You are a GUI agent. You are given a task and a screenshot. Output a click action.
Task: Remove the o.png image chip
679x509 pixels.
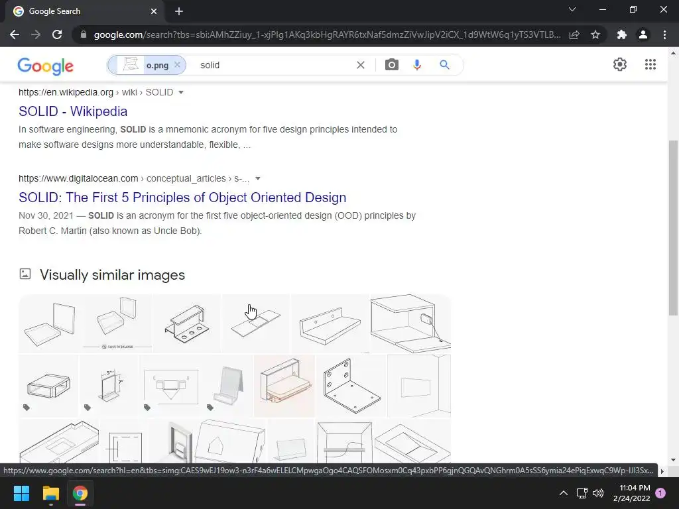tap(177, 65)
